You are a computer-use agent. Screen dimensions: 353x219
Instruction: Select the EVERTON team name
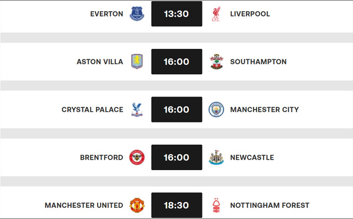click(x=106, y=14)
